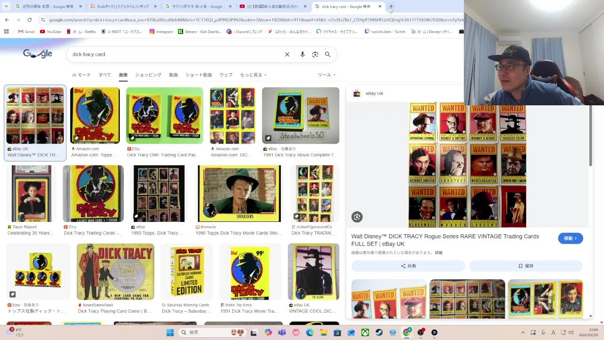Open the Topps Ripped Celebrating 35 Years result
604x340 pixels.
pyautogui.click(x=31, y=194)
